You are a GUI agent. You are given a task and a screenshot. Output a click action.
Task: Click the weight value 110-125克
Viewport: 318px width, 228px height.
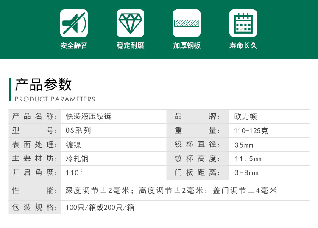[x=251, y=131]
